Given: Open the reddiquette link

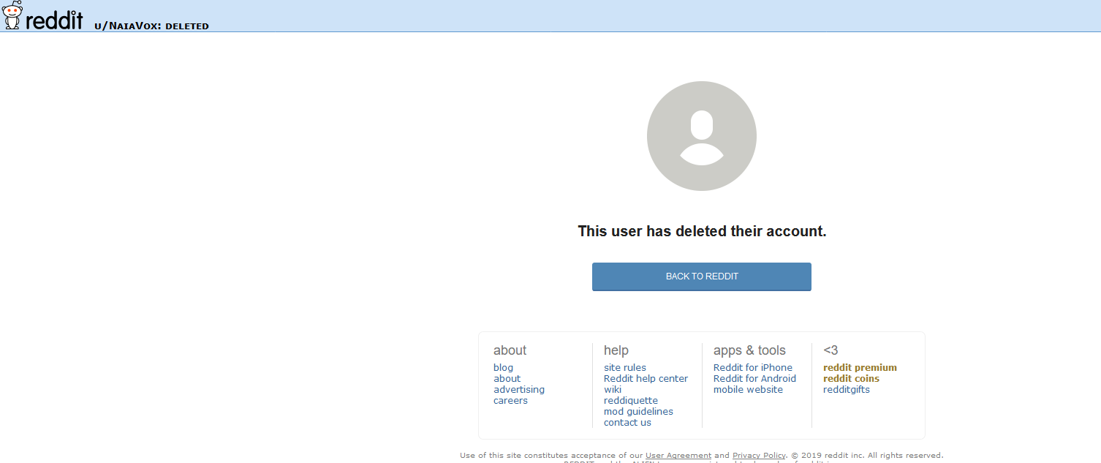Looking at the screenshot, I should pos(631,401).
